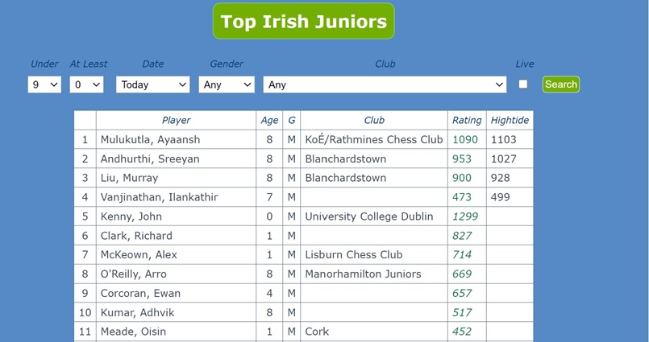
Task: Enable the Live checkbox
Action: click(523, 84)
